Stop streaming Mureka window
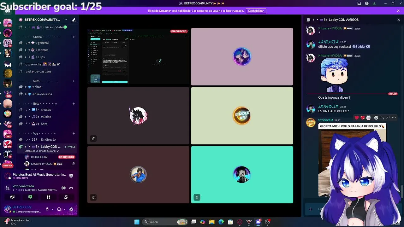Viewport: 404px width, 227px height. [71, 176]
